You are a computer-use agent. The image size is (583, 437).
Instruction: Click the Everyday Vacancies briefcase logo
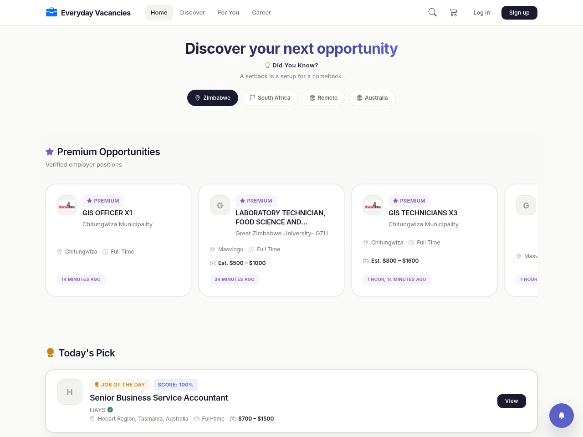(51, 12)
